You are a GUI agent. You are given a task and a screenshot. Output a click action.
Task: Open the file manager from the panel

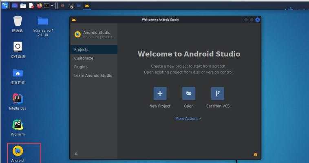click(x=23, y=6)
